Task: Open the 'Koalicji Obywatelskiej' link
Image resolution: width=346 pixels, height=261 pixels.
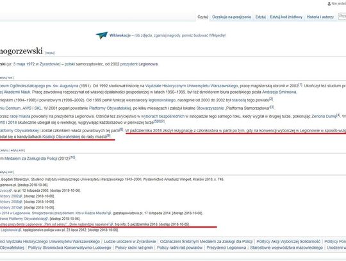Action: click(61, 137)
